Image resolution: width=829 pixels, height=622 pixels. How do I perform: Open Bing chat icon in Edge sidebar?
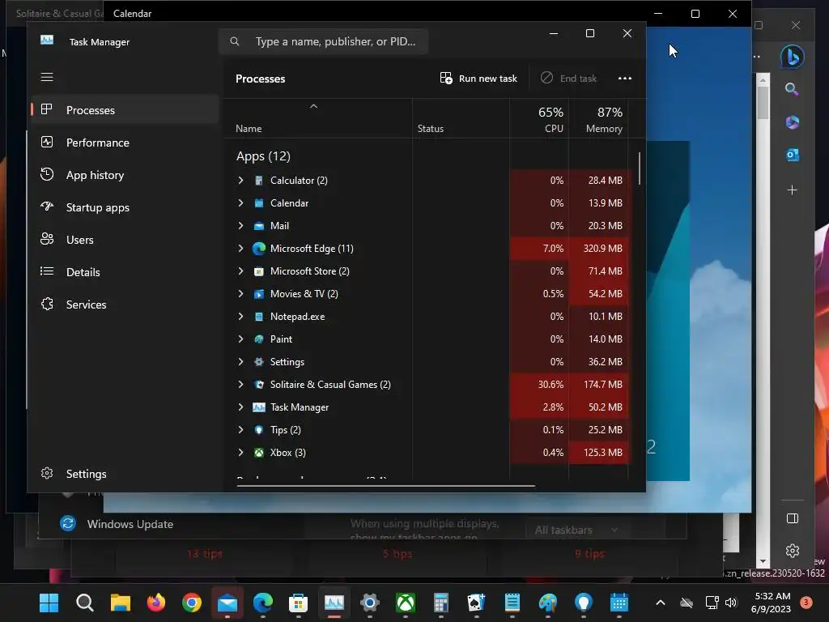[792, 57]
